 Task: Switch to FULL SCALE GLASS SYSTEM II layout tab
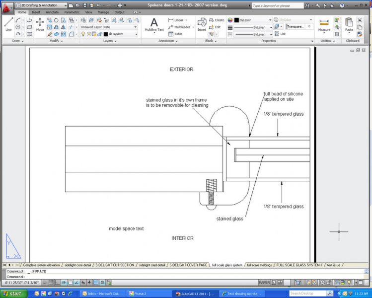click(299, 265)
